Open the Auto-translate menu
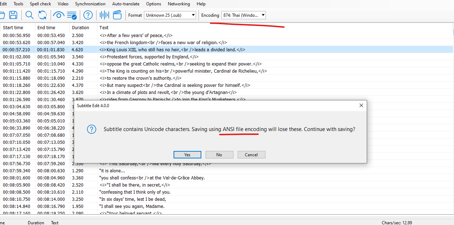Screen dimensions: 454x225 pos(125,4)
